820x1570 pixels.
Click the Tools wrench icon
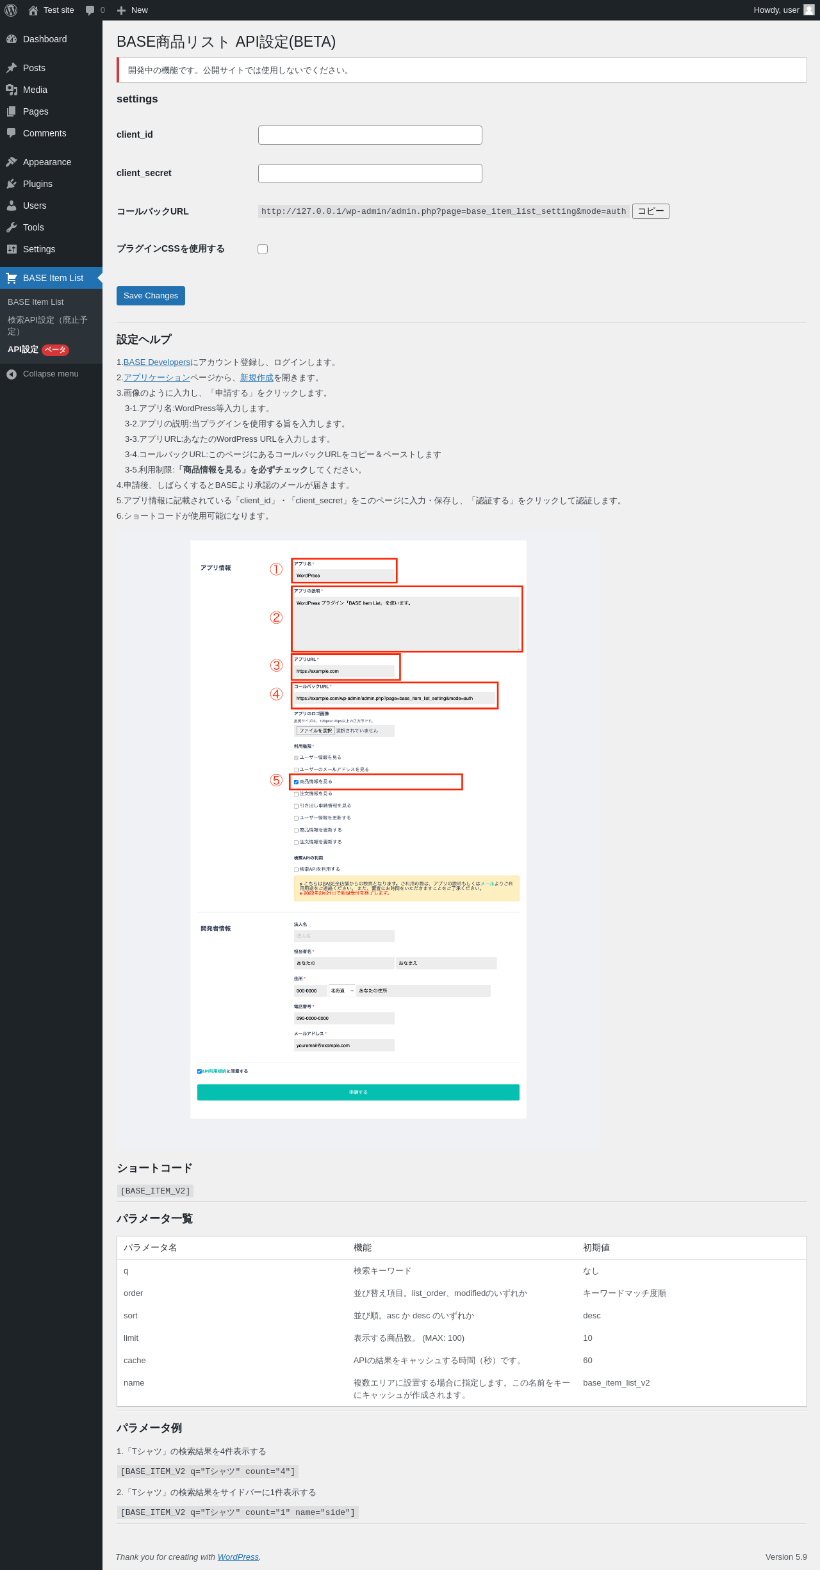pos(12,227)
